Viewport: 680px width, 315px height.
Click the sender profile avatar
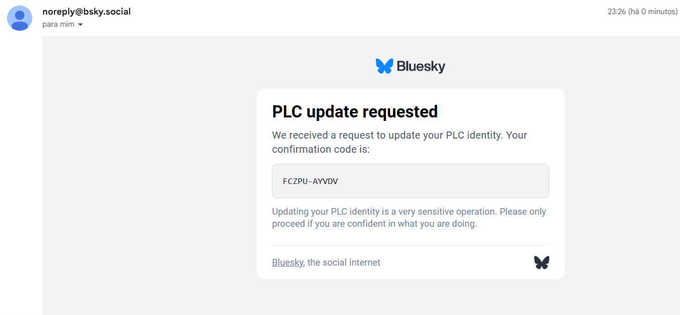click(x=20, y=18)
